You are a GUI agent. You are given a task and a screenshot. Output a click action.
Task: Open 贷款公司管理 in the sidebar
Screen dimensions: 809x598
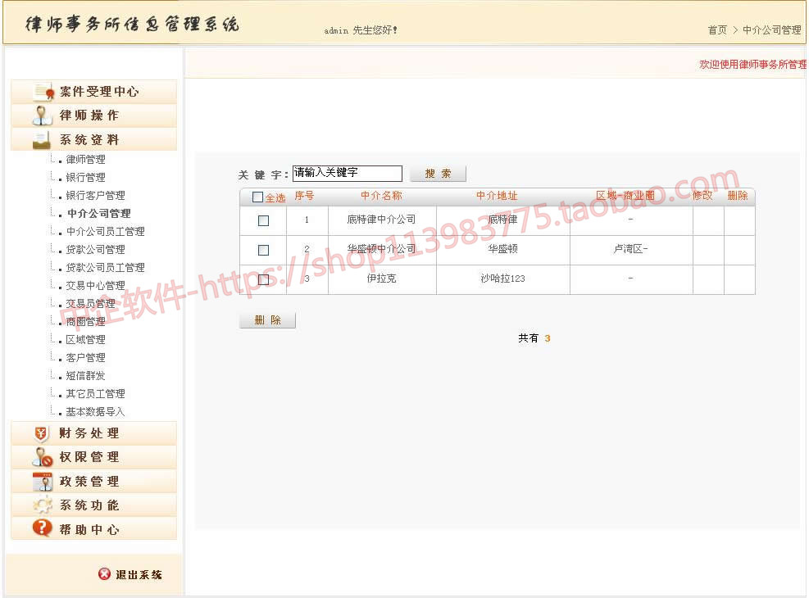point(95,250)
